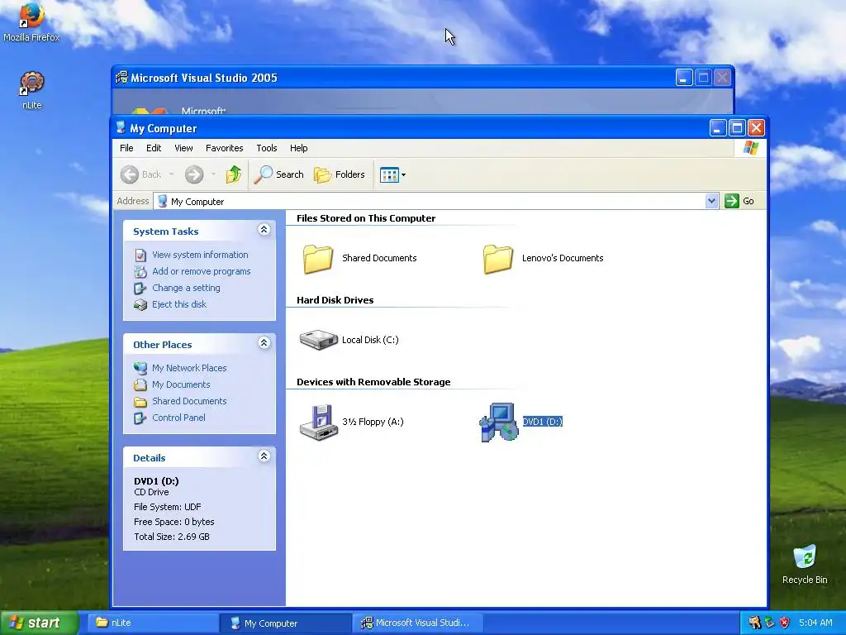Open the Edit menu
The width and height of the screenshot is (846, 635).
click(154, 148)
